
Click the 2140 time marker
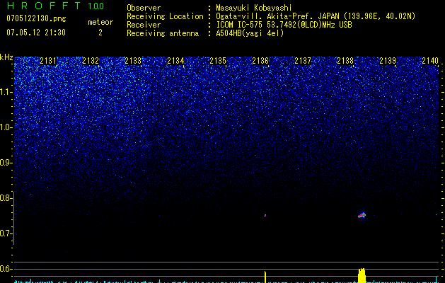(430, 61)
